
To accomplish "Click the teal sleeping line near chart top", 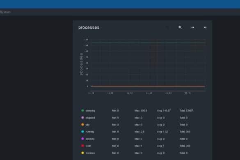I will click(x=148, y=43).
